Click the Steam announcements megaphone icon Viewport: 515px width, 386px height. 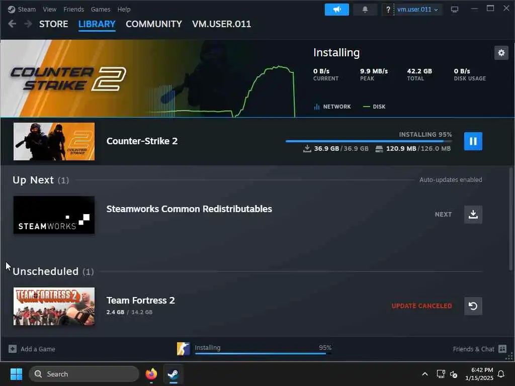point(336,10)
